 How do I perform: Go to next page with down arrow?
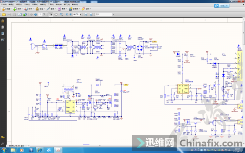[x=36, y=14]
